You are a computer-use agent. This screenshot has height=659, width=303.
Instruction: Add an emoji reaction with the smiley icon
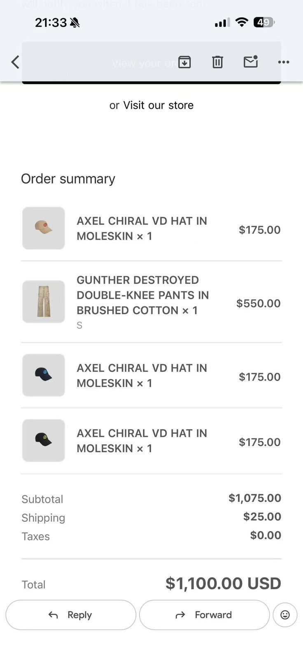(x=285, y=615)
